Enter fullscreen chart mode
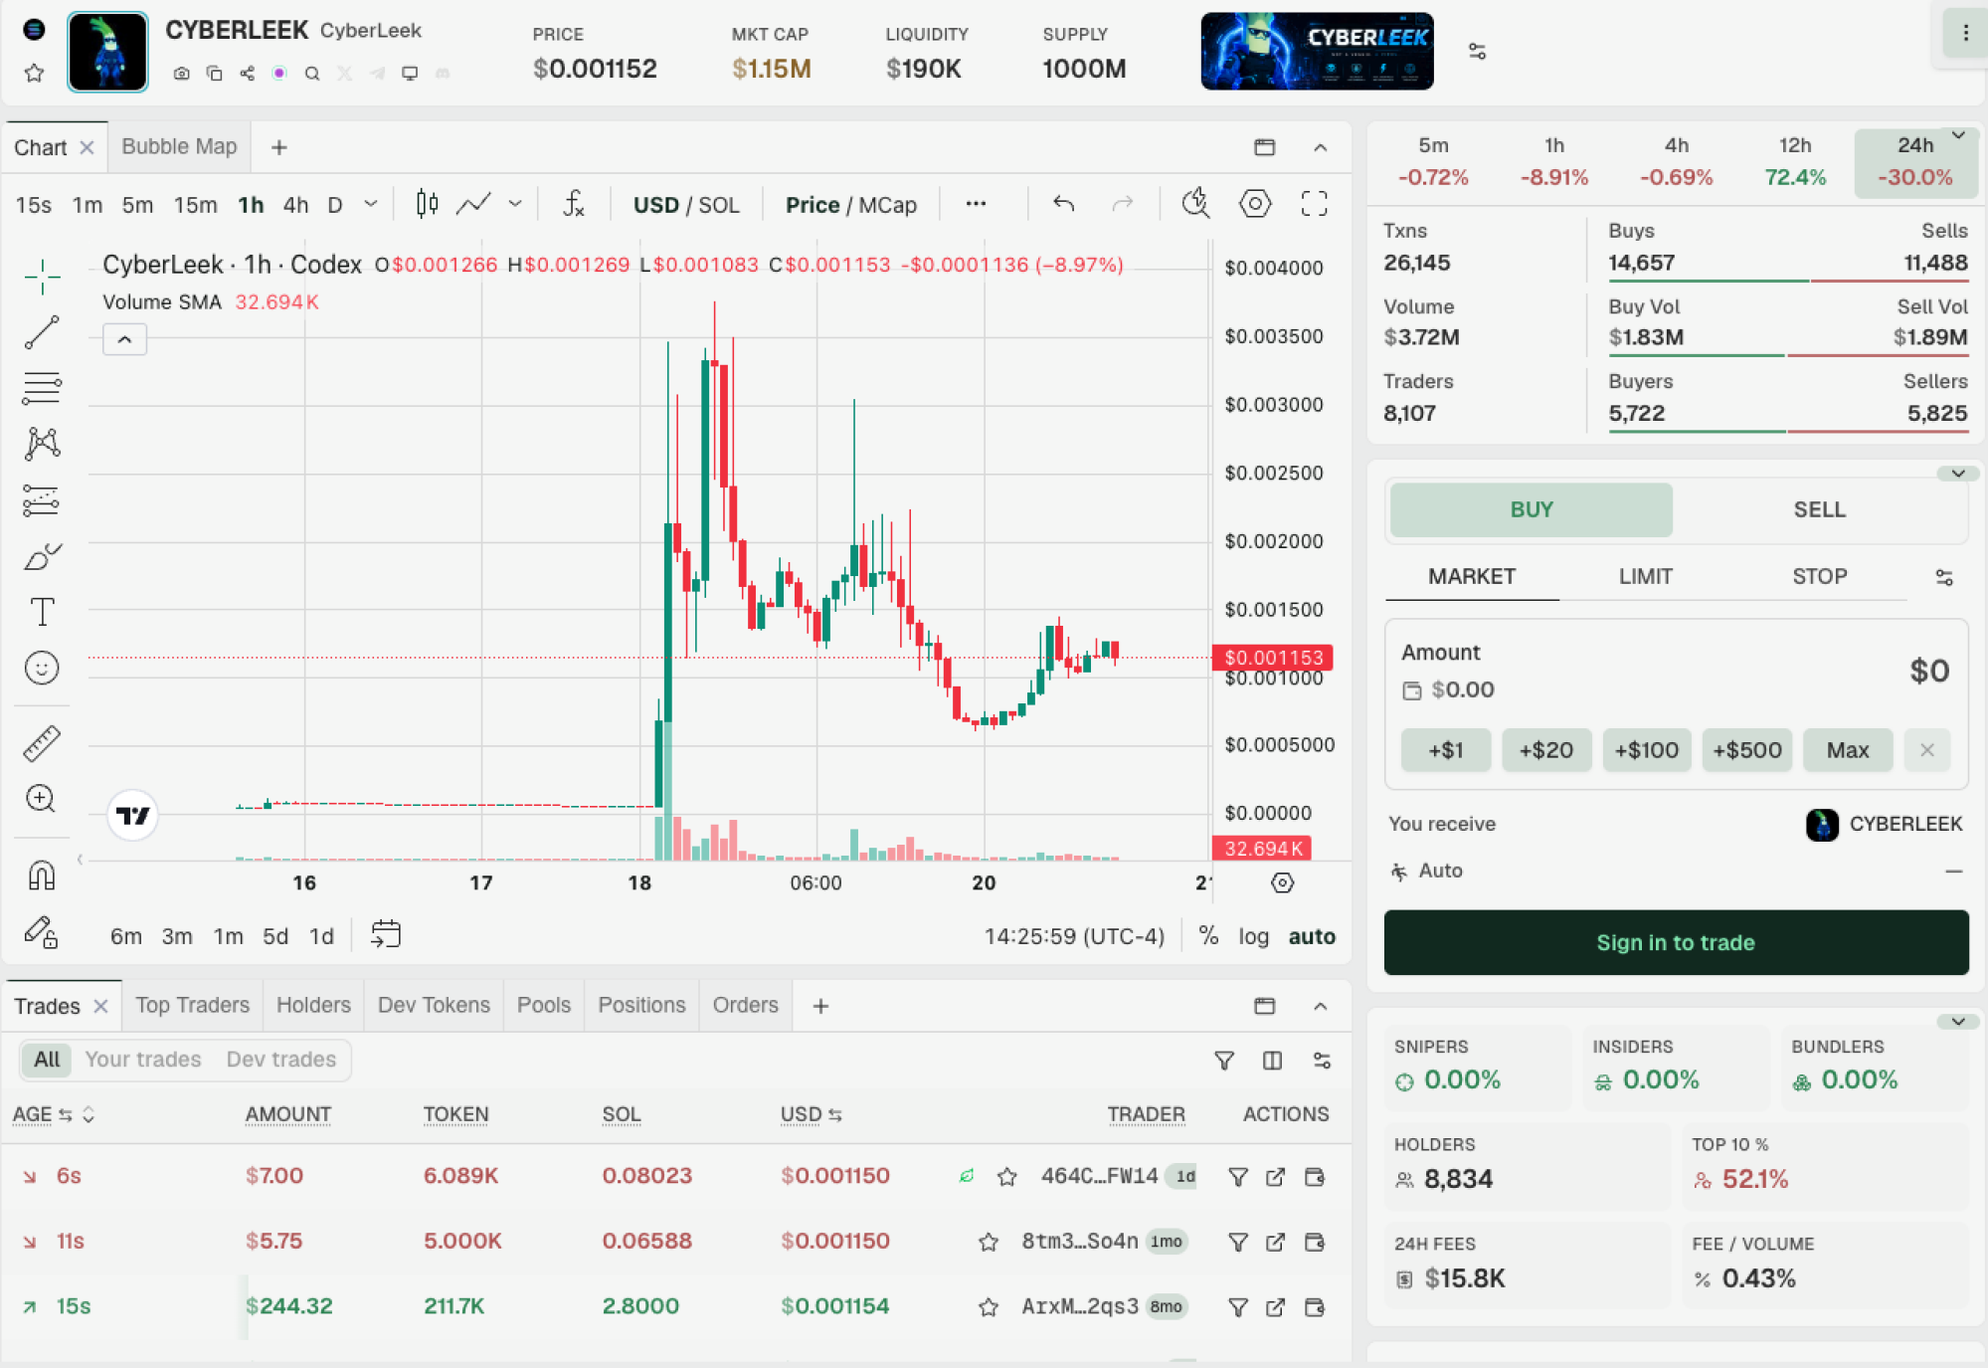Image resolution: width=1988 pixels, height=1368 pixels. [1315, 204]
